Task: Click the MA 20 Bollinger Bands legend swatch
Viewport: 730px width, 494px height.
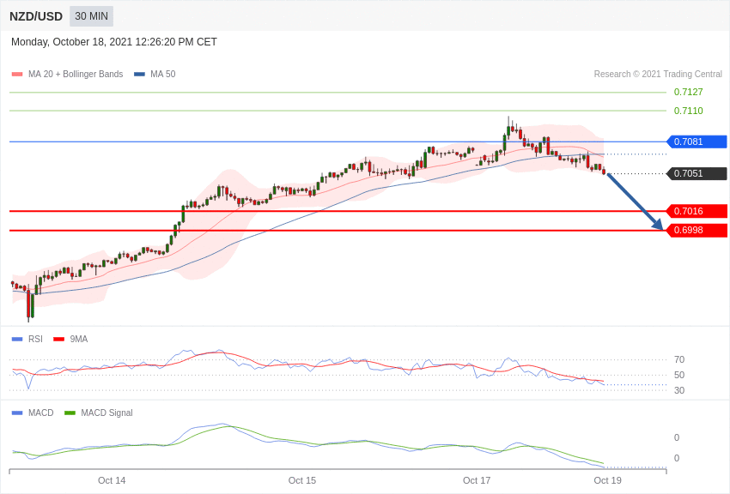Action: (17, 75)
